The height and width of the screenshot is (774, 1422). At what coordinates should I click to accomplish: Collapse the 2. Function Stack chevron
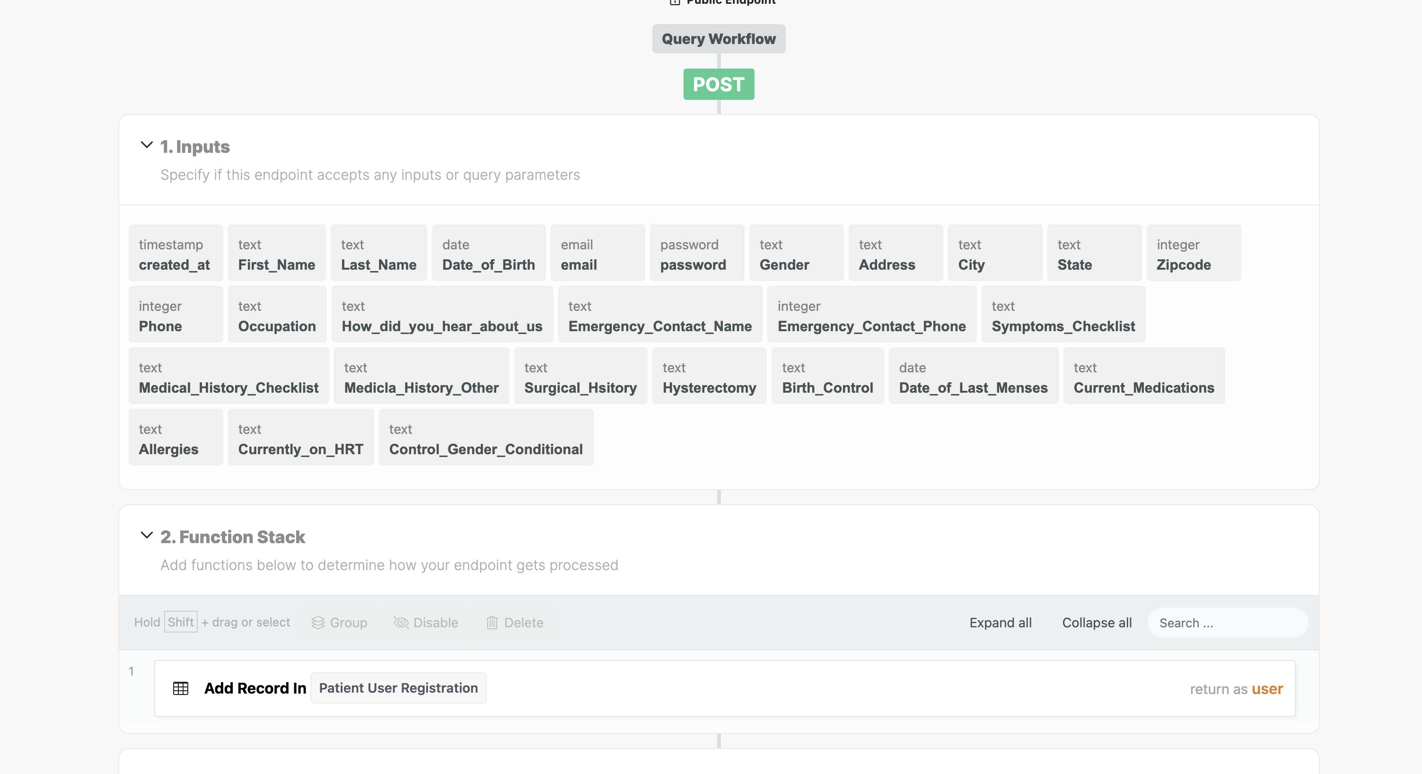146,536
